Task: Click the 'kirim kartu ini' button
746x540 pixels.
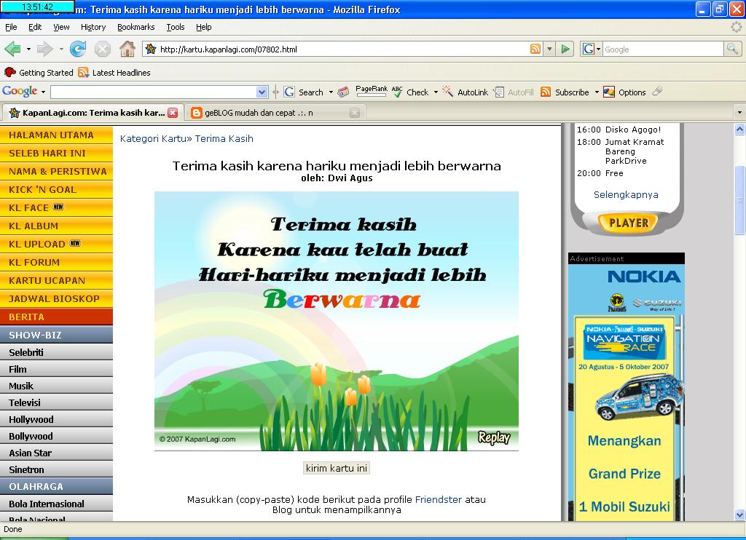Action: coord(337,468)
